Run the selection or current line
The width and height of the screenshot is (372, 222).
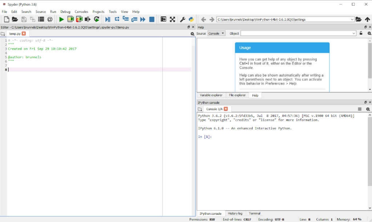(x=88, y=19)
